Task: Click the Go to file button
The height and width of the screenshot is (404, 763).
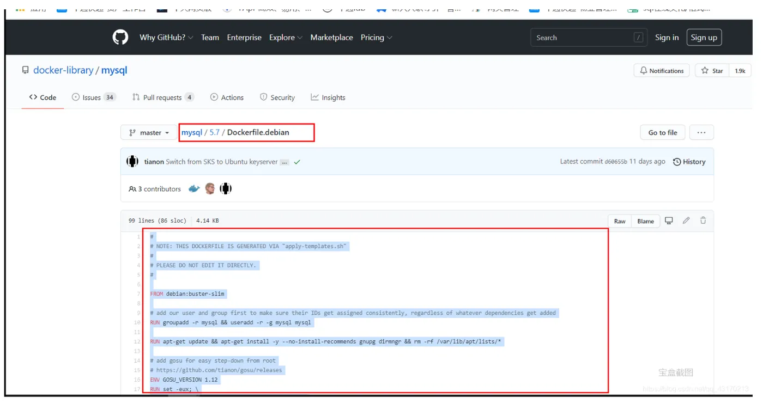Action: click(663, 132)
